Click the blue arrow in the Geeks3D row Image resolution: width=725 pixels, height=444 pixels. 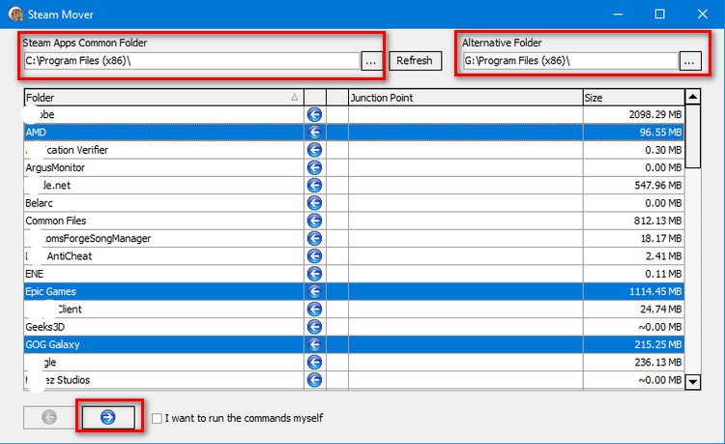tap(314, 327)
